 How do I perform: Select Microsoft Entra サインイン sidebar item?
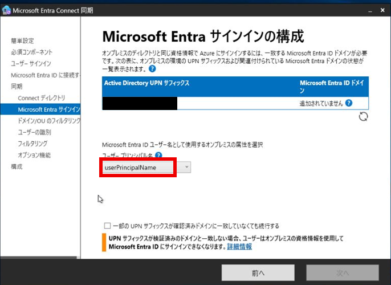[x=48, y=109]
